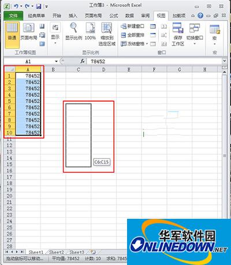Go to the first sheet with the navigation arrow
The width and height of the screenshot is (231, 265).
tap(7, 252)
